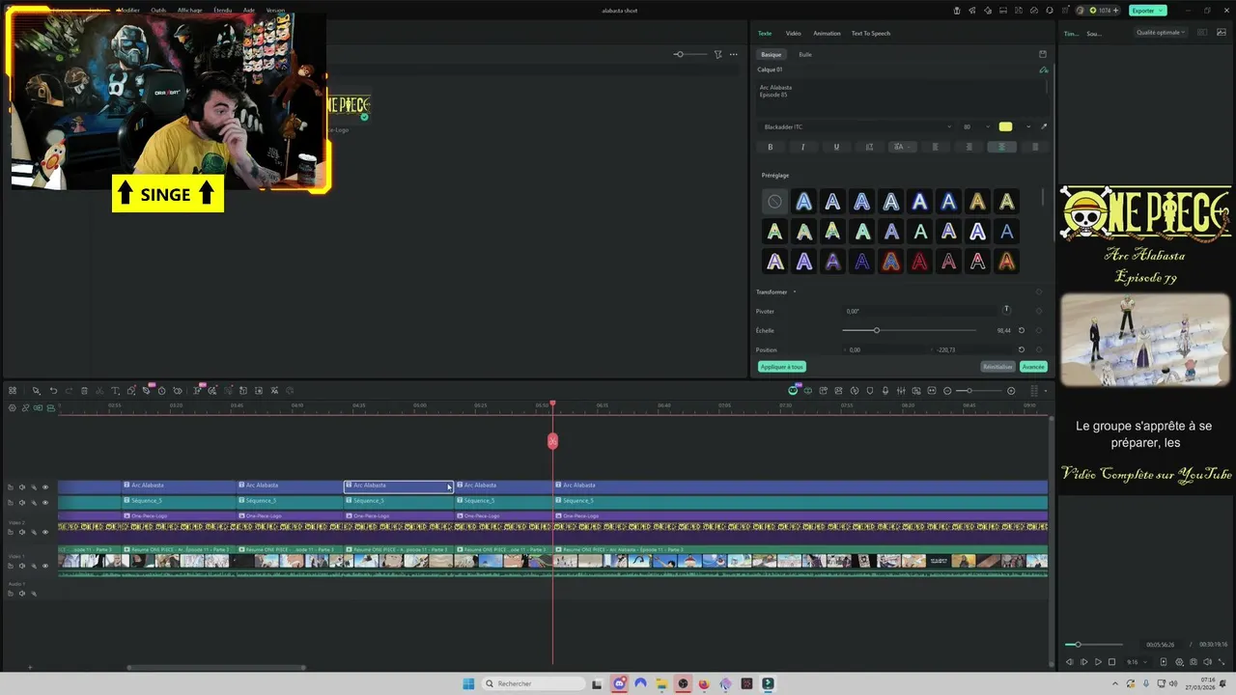This screenshot has width=1236, height=695.
Task: Toggle italic text formatting
Action: pyautogui.click(x=802, y=147)
